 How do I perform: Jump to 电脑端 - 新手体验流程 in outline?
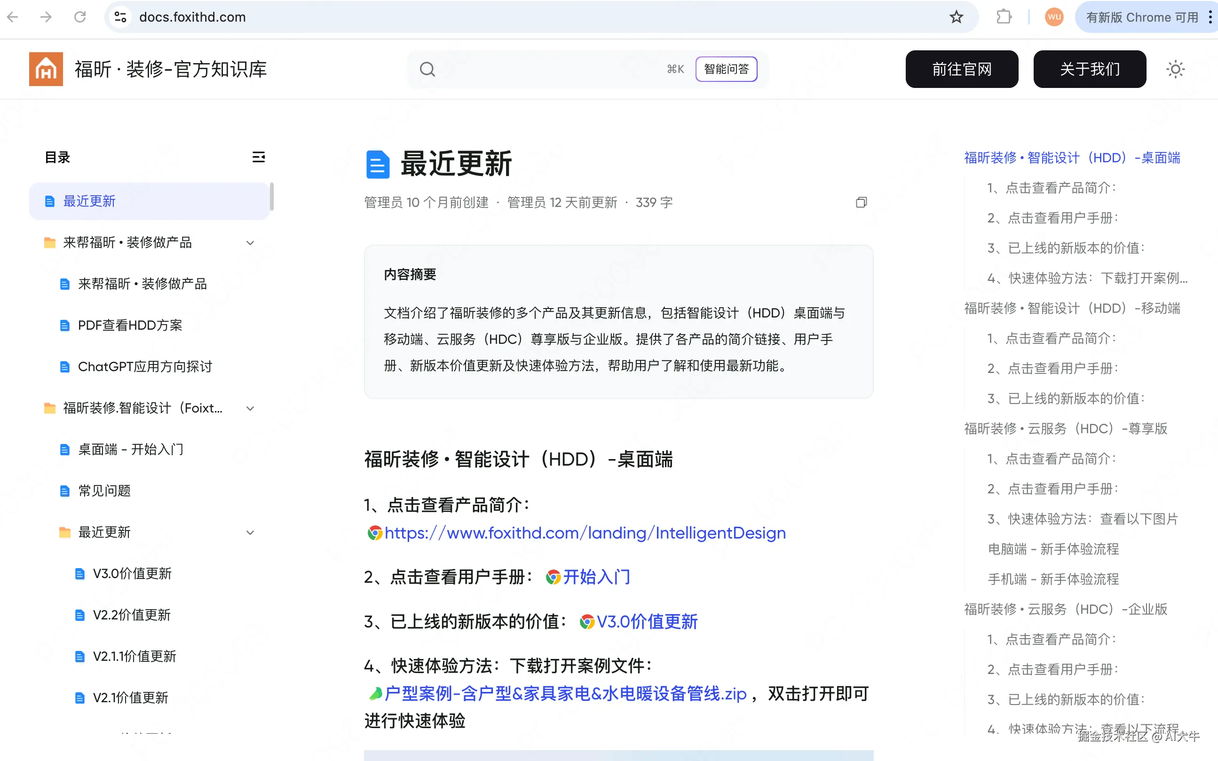pos(1053,548)
